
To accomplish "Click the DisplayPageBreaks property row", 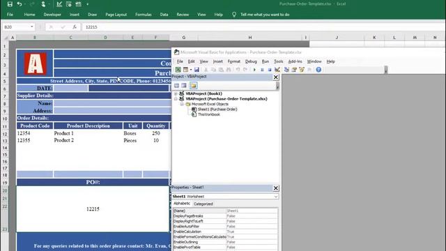I will 225,216.
